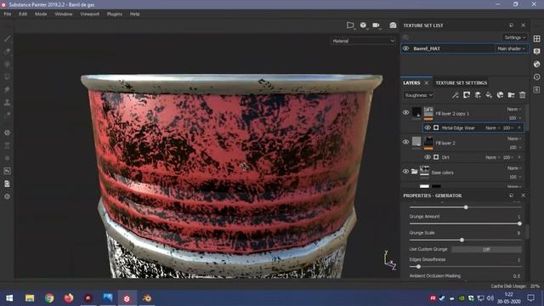Screen dimensions: 544x306
Task: Adjust the Edges Smoothness slider
Action: click(465, 266)
